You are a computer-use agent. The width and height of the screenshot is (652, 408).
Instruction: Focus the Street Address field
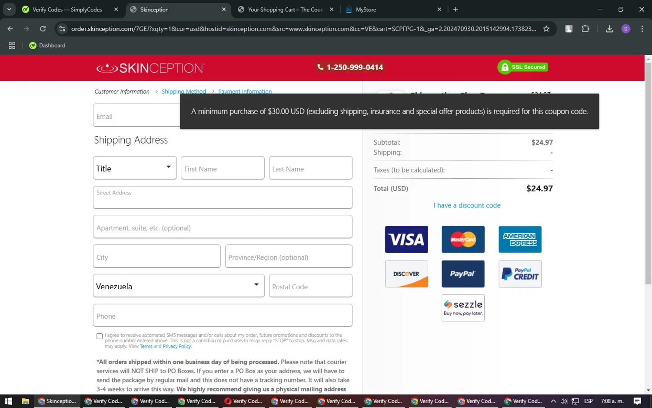point(223,197)
